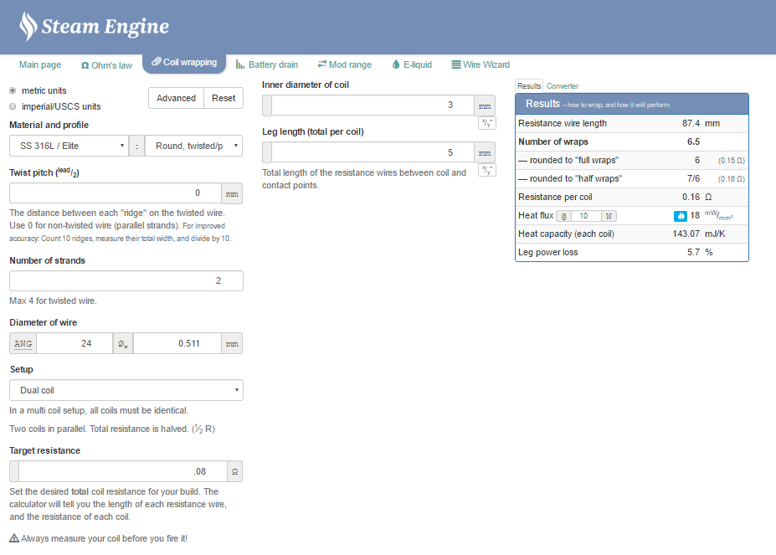Click fraction converter icon under inner diameter

[486, 123]
